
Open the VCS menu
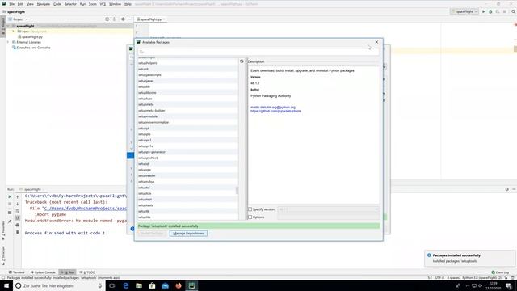pos(103,4)
